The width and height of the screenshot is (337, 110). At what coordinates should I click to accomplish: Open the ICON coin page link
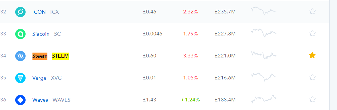(39, 12)
